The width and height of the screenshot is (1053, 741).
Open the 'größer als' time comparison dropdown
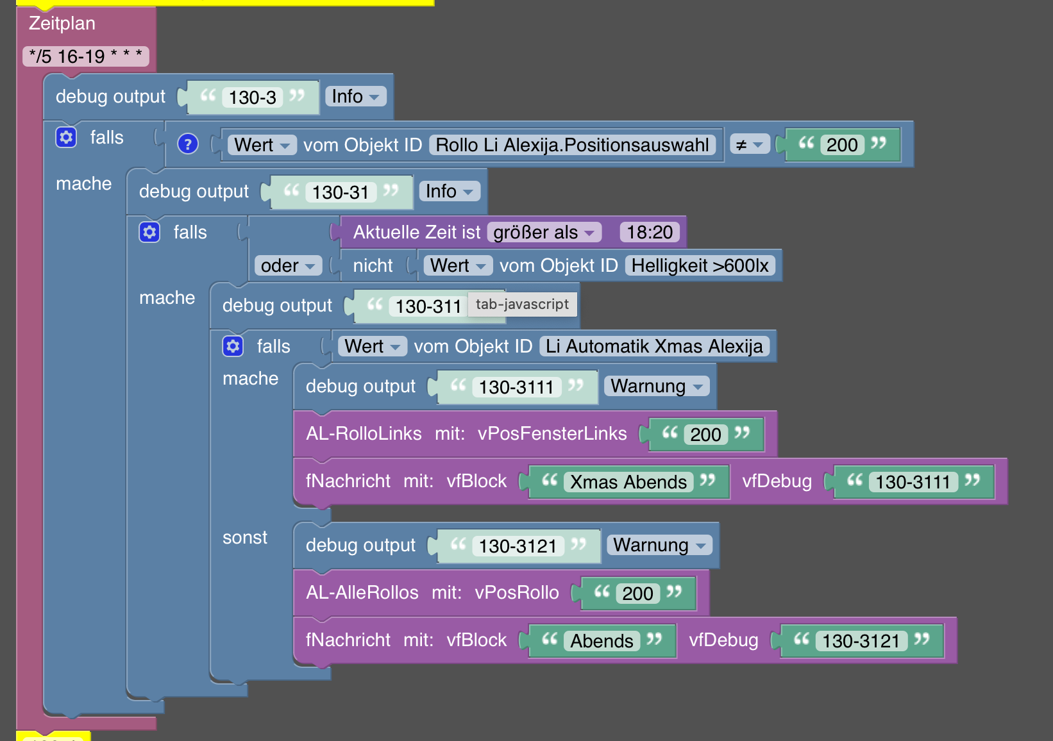(544, 232)
